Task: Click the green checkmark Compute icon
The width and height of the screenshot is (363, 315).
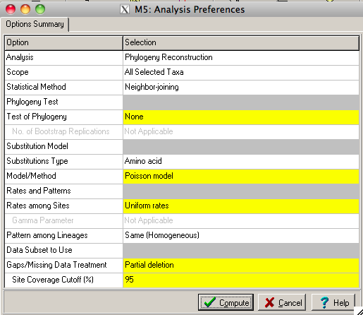Action: (209, 302)
